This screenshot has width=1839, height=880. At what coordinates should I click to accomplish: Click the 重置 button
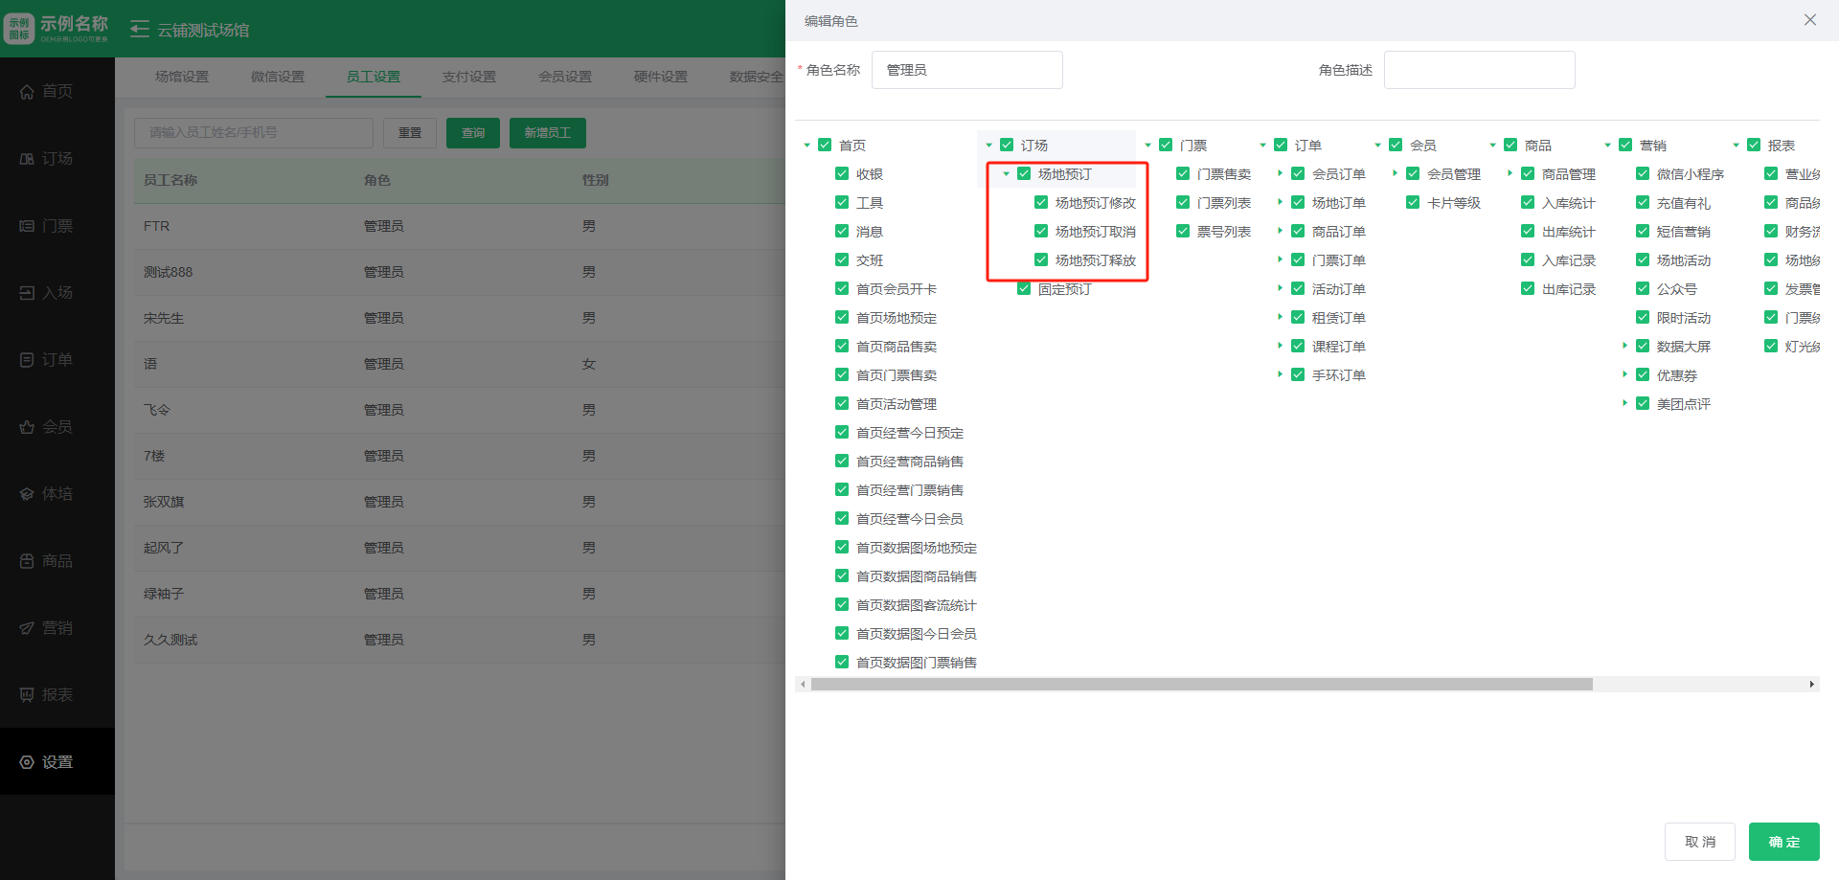pos(410,133)
